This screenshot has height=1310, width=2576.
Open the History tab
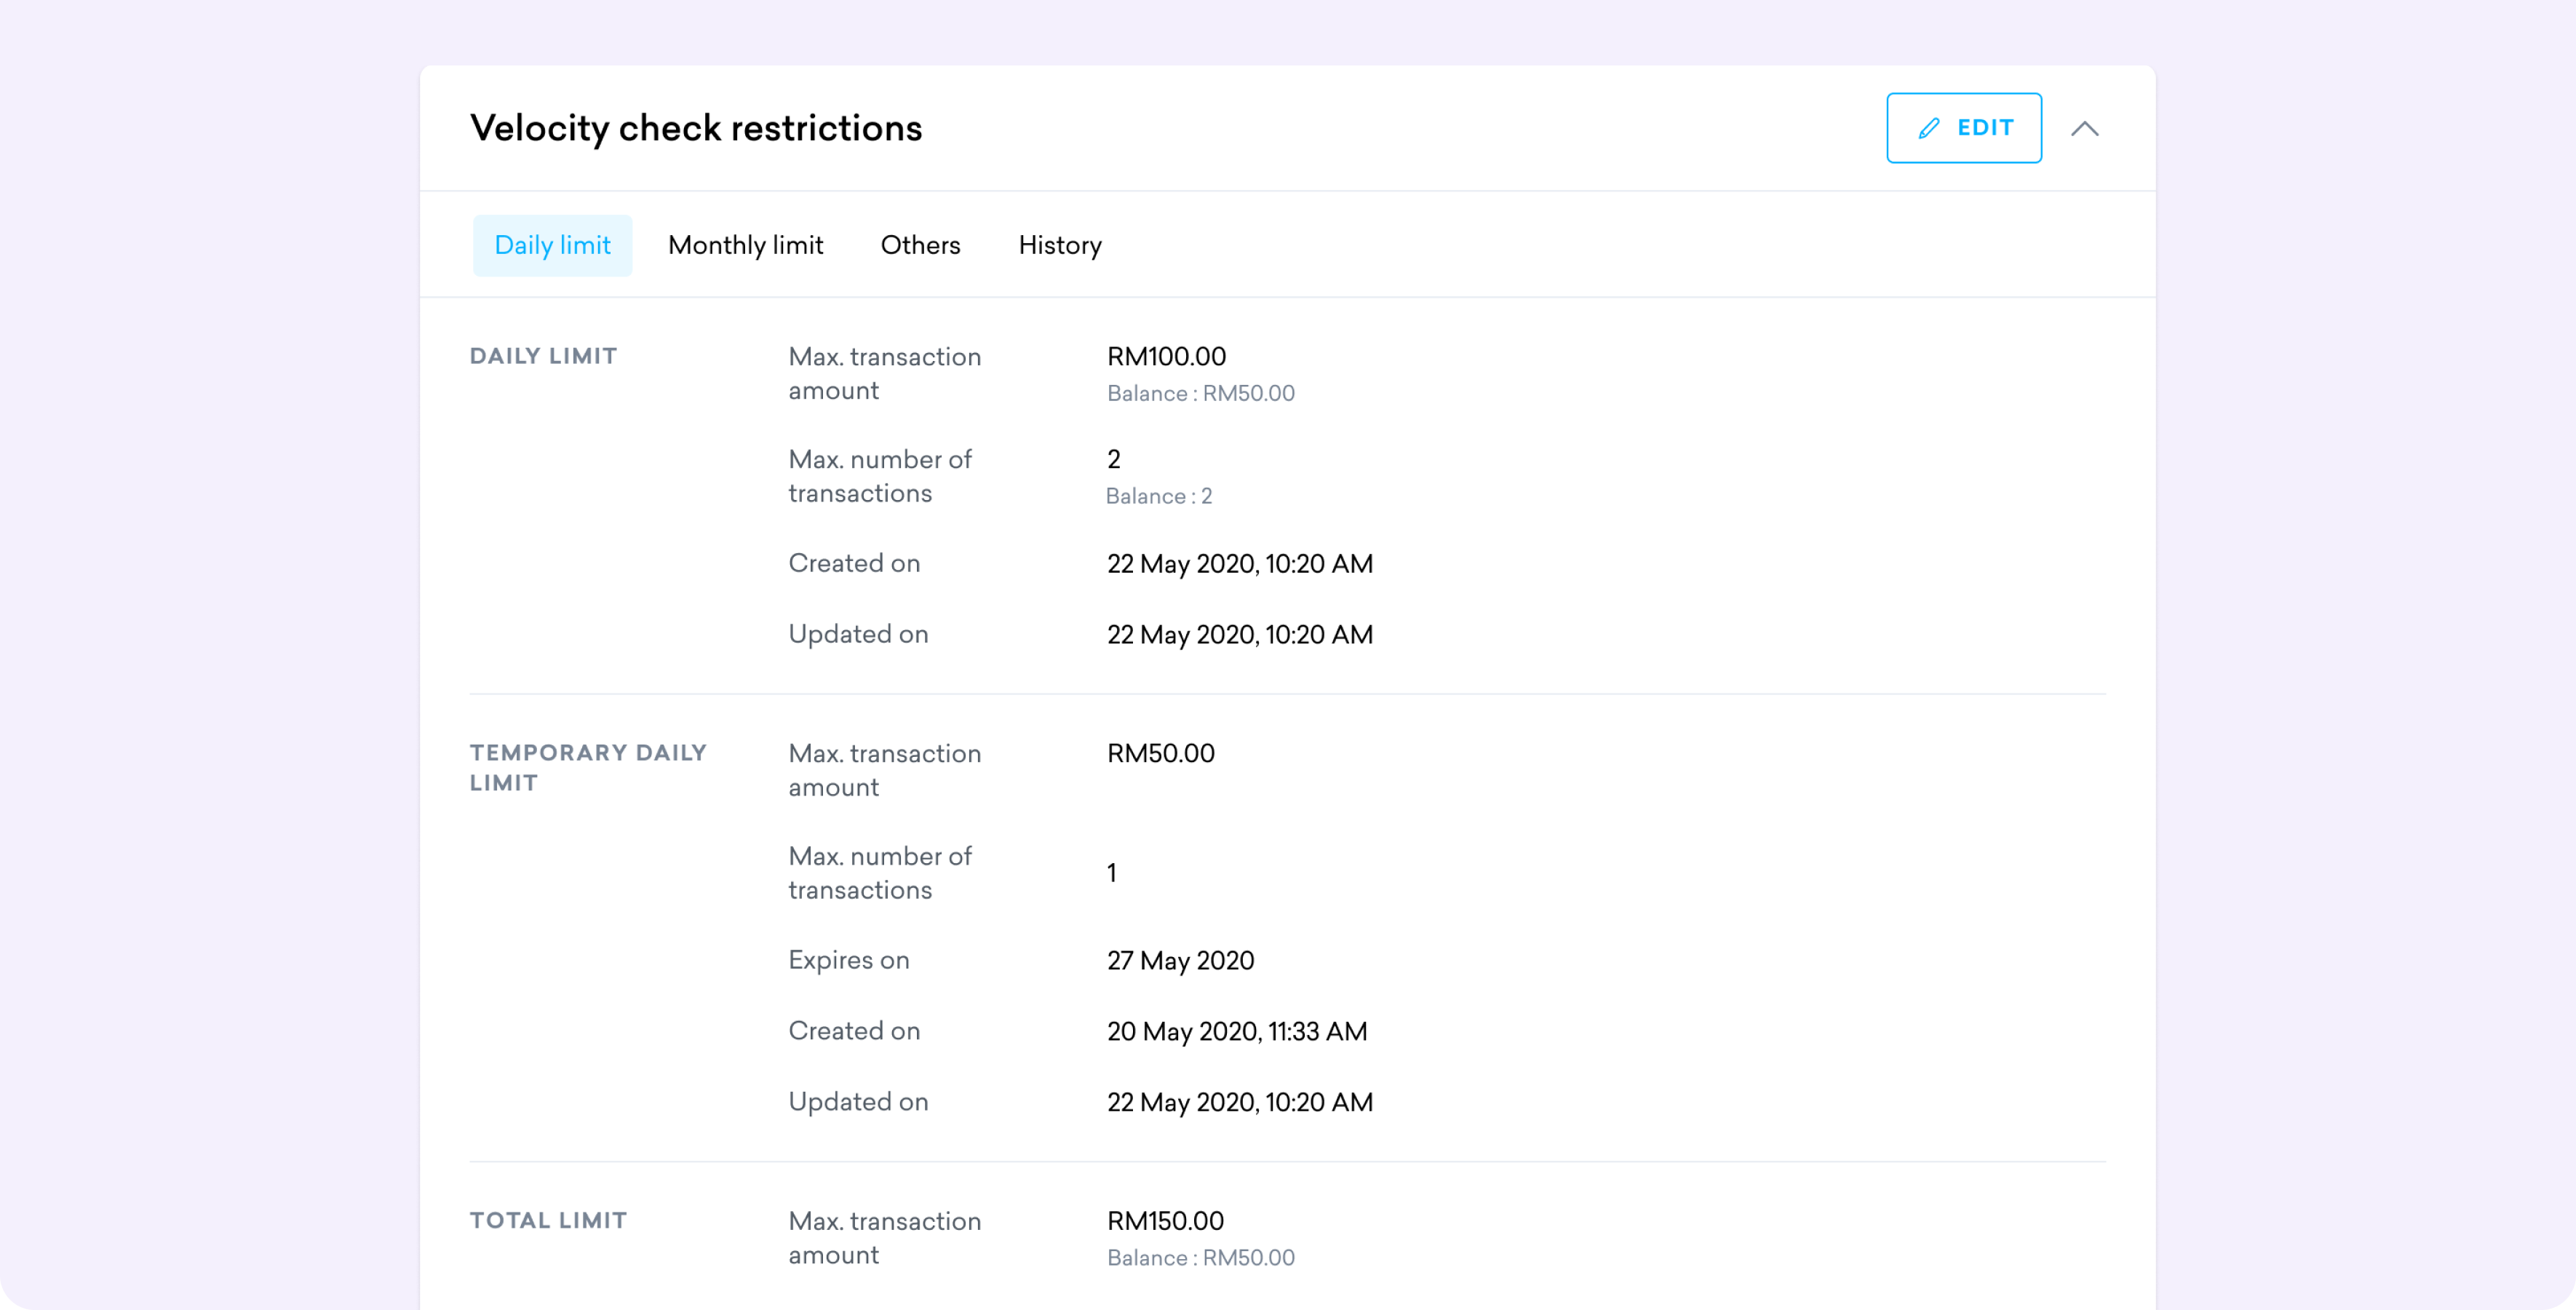pos(1059,245)
